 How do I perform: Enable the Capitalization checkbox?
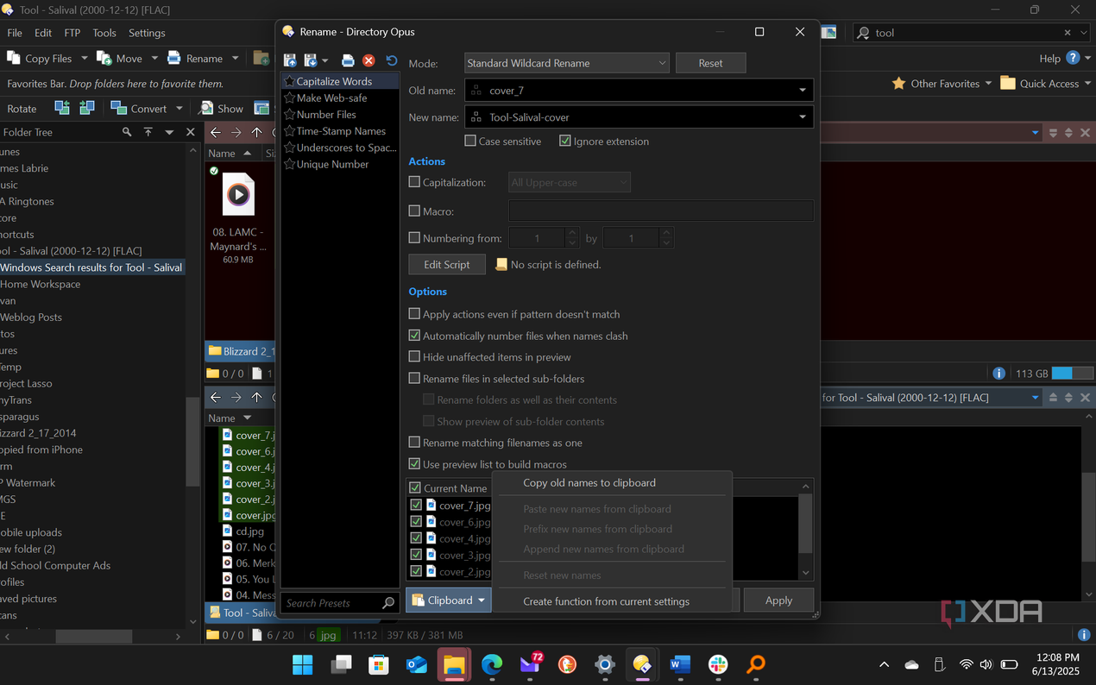pyautogui.click(x=414, y=182)
